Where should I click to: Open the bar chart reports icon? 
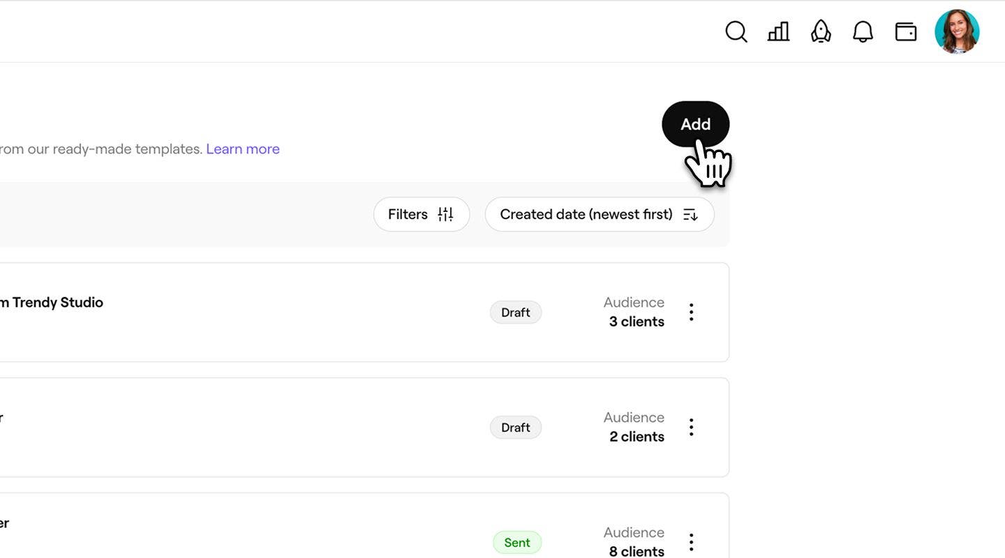[x=778, y=32]
